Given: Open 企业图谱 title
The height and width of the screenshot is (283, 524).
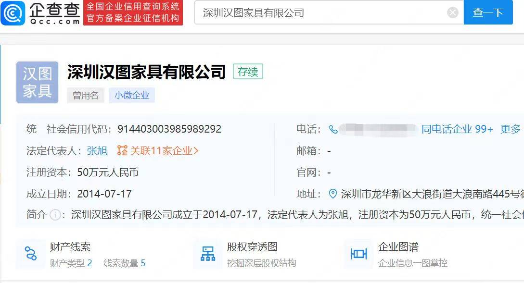Looking at the screenshot, I should 398,247.
